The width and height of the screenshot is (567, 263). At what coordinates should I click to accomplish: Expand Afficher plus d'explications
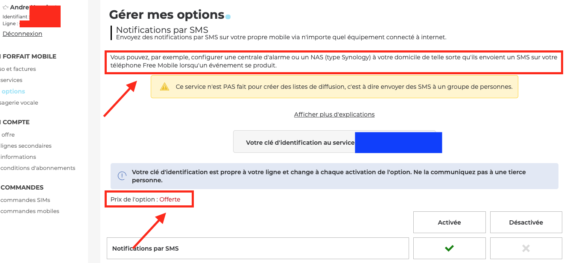click(334, 114)
